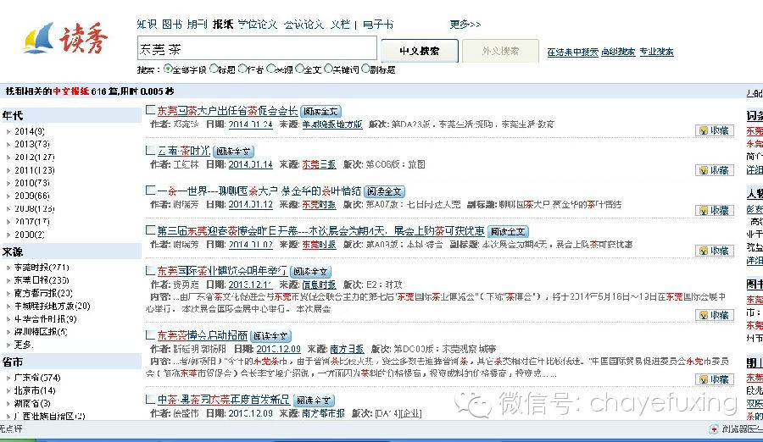Click the 信息时报 source link
763x442 pixels.
pyautogui.click(x=320, y=285)
